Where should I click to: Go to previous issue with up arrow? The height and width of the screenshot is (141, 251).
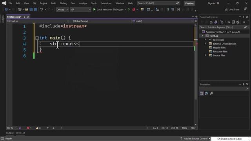[48, 128]
